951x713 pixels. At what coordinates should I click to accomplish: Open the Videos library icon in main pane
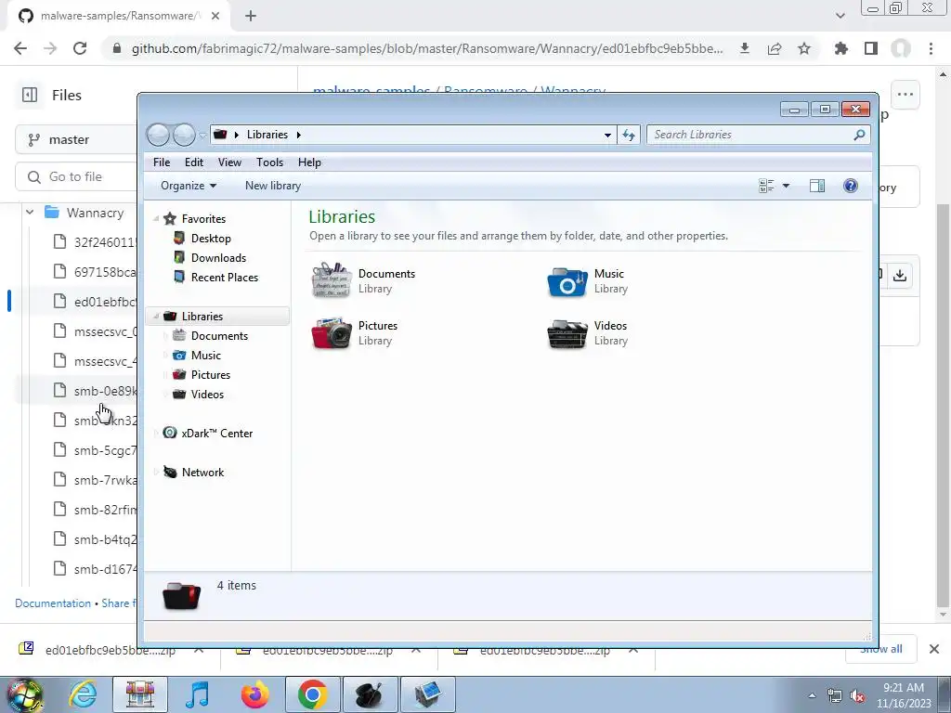coord(567,333)
